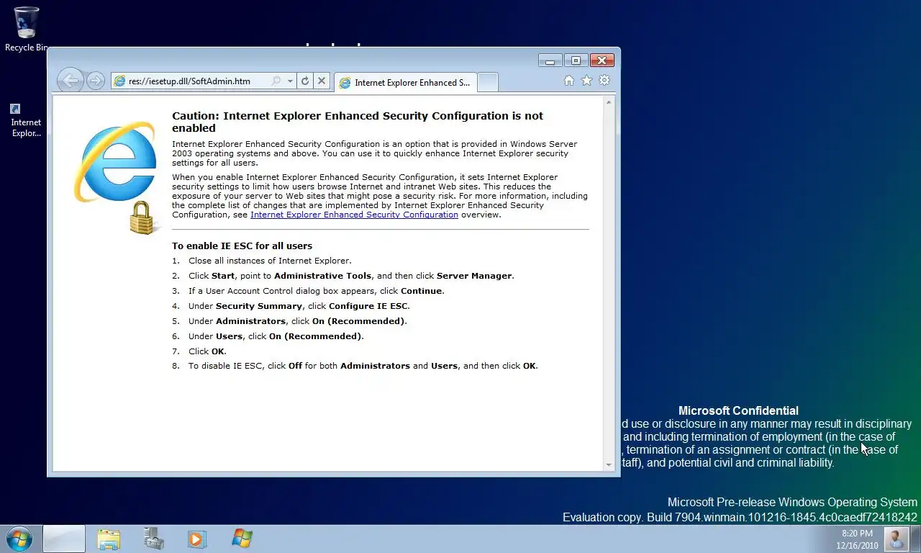
Task: Click the step mentioning Configure IE ESC
Action: click(299, 306)
